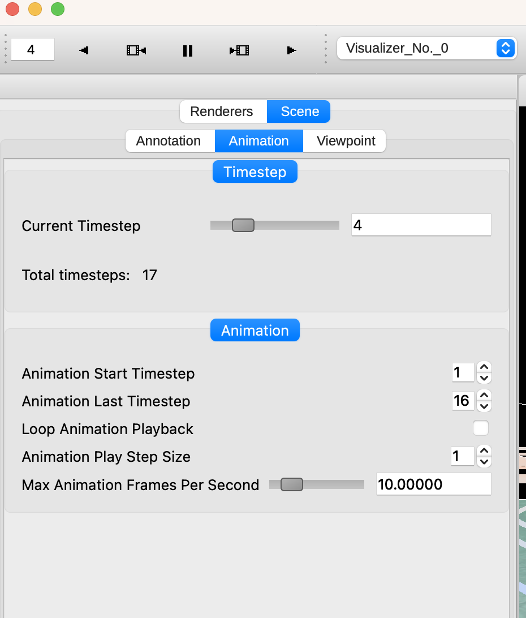Image resolution: width=526 pixels, height=618 pixels.
Task: Switch to the Viewpoint tab
Action: click(x=346, y=141)
